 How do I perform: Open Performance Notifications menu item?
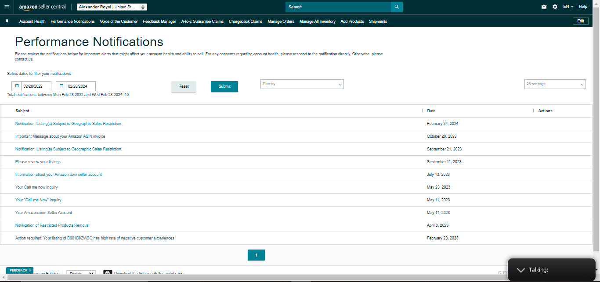pos(72,21)
